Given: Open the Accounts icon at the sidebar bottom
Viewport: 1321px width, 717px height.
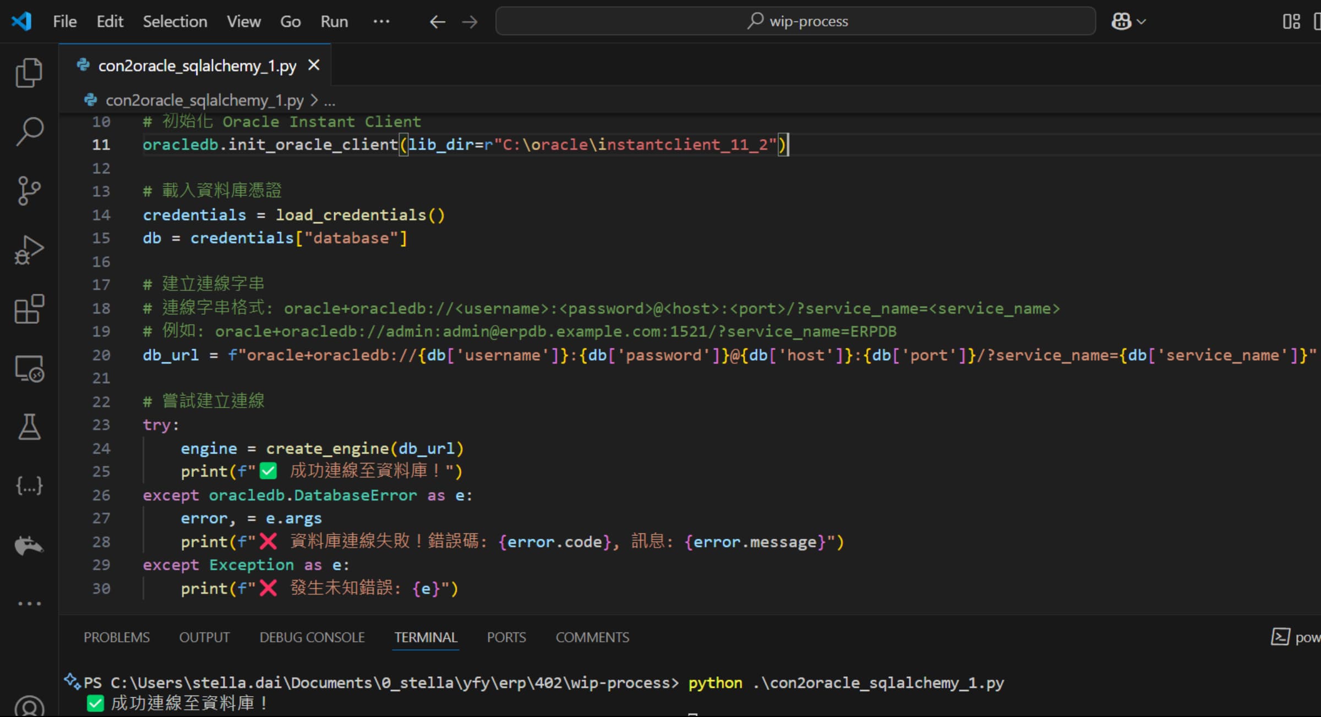Looking at the screenshot, I should pos(29,706).
